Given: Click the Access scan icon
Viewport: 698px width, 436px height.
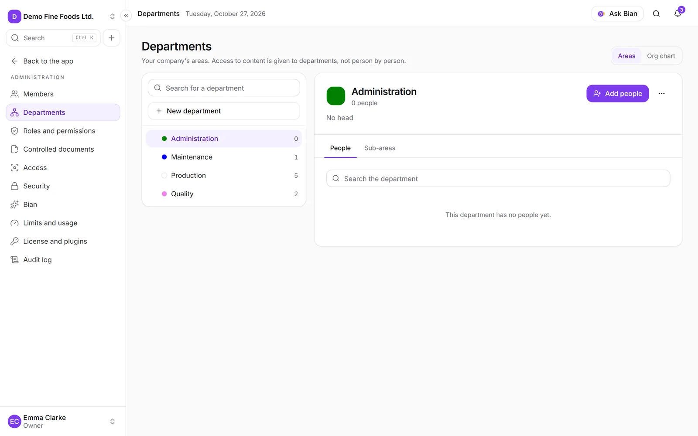Looking at the screenshot, I should click(14, 167).
